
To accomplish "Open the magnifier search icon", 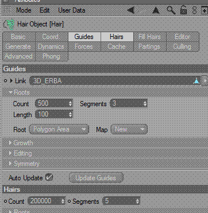I will point(171,10).
